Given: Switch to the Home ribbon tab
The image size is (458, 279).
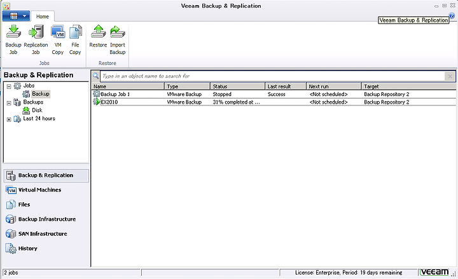Looking at the screenshot, I should pos(43,17).
